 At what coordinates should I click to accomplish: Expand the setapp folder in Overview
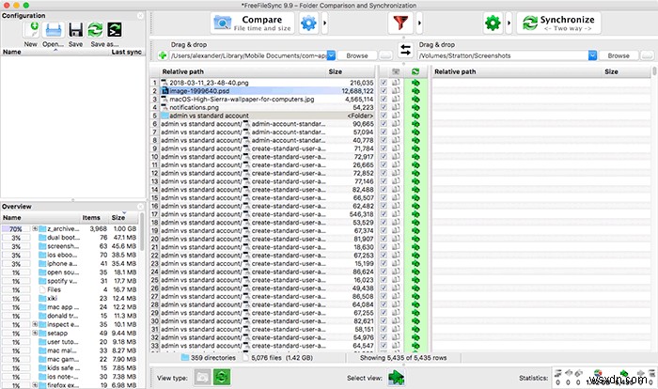click(x=35, y=334)
